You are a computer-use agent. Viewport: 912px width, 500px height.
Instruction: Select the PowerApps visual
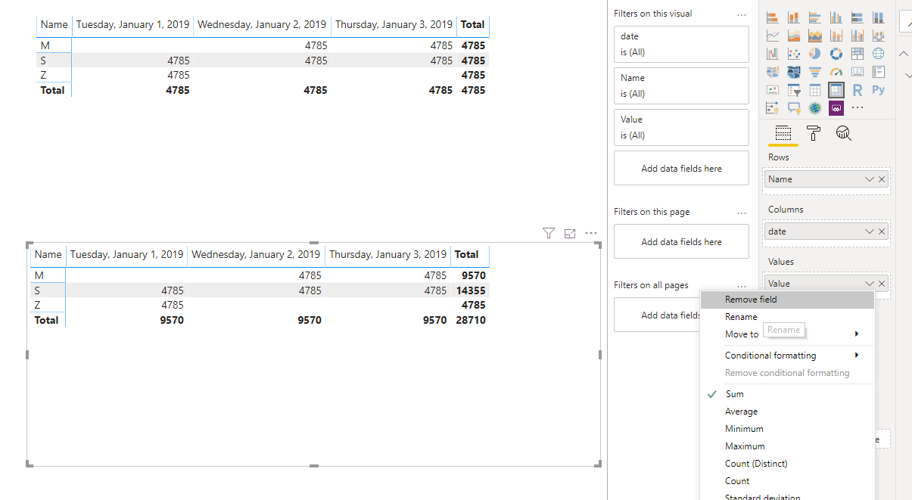pyautogui.click(x=836, y=108)
